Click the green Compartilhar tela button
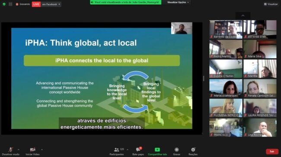This screenshot has height=157, width=281. pos(157,151)
